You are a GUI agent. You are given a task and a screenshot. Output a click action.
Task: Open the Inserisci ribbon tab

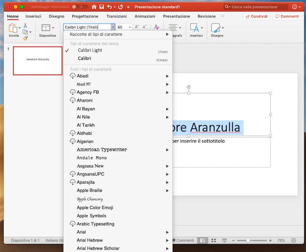pos(34,16)
